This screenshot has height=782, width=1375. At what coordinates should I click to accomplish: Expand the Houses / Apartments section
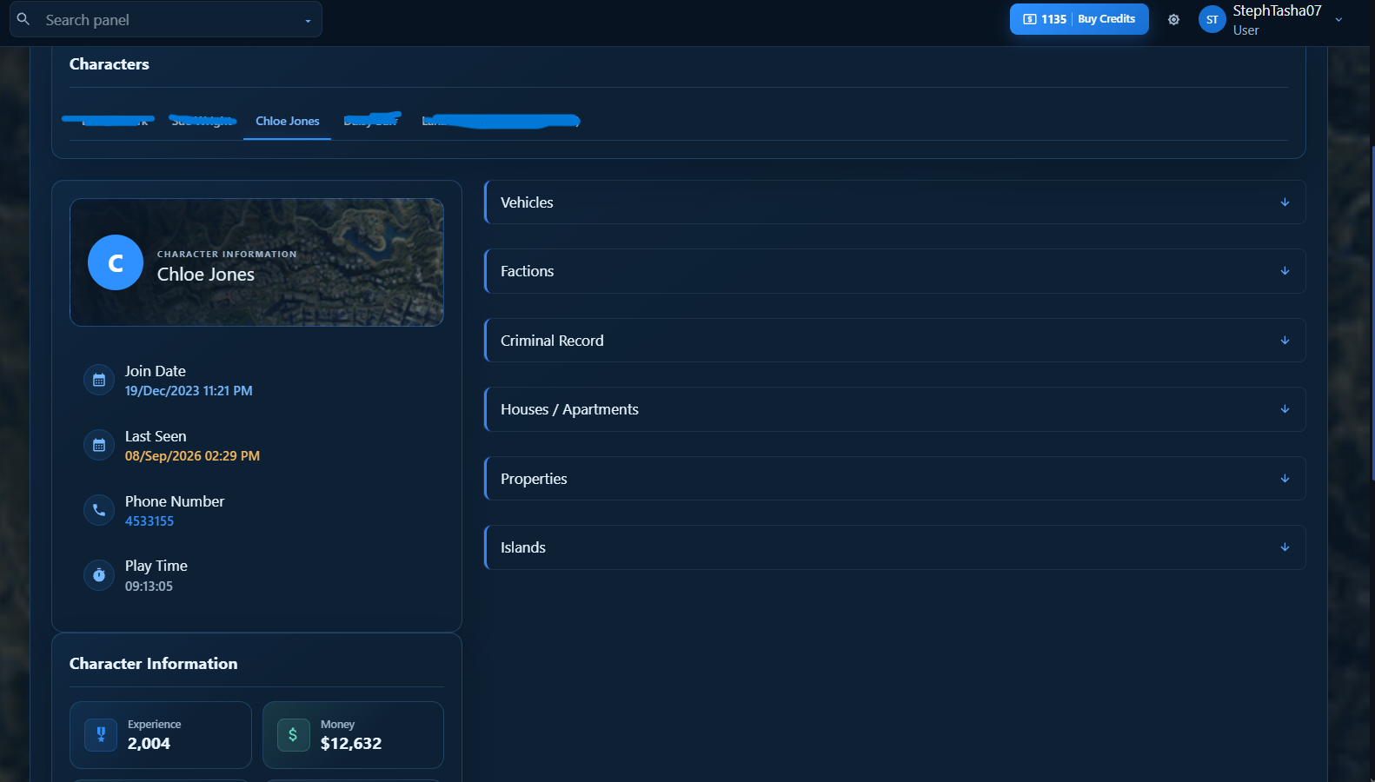894,409
